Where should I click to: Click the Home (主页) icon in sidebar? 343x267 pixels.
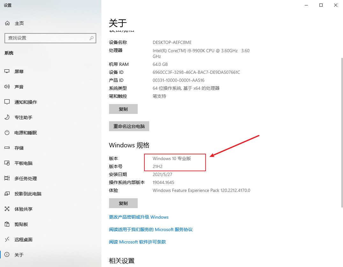click(x=7, y=23)
